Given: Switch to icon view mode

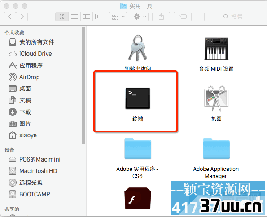Looking at the screenshot, I should click(62, 17).
